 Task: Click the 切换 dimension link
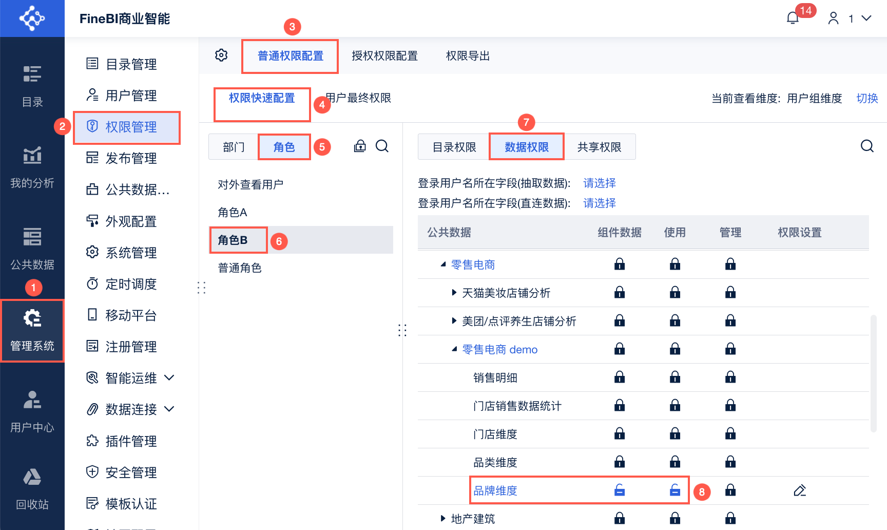point(867,98)
